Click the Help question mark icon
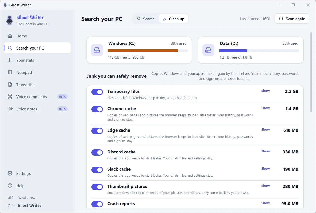The height and width of the screenshot is (213, 316). (10, 186)
